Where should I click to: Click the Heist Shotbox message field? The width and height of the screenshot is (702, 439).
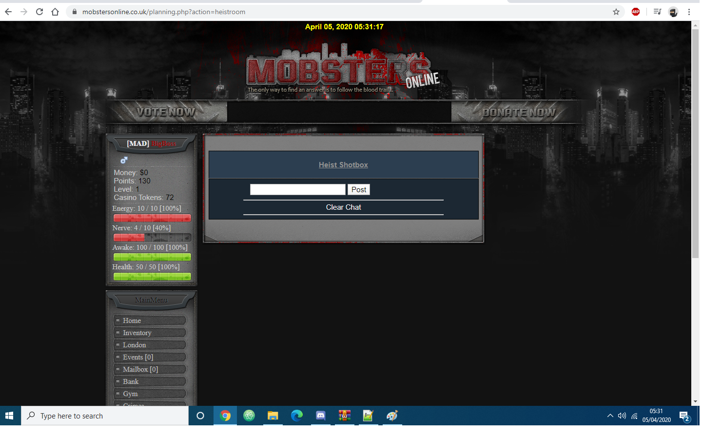tap(297, 190)
